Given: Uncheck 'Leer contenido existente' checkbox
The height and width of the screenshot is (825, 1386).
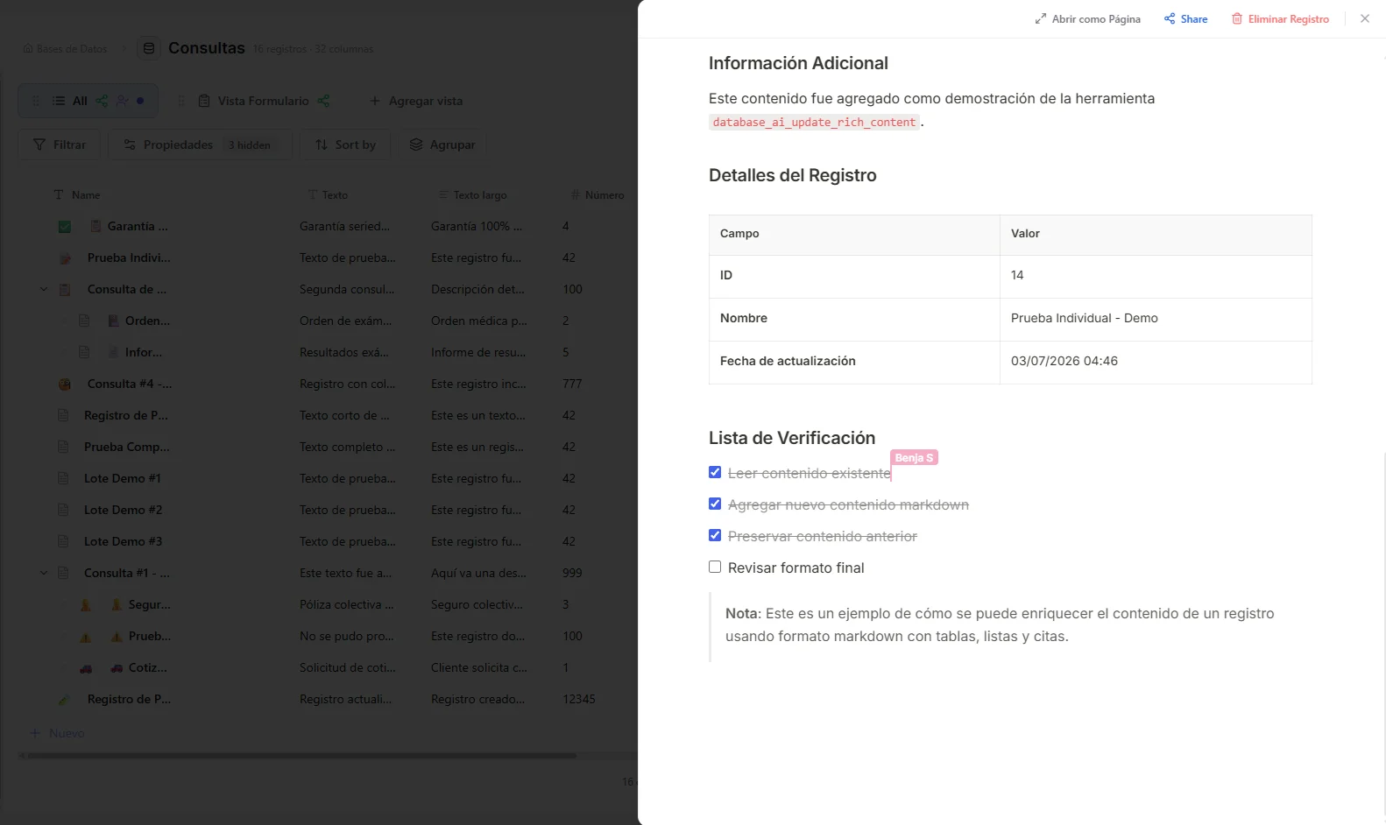Looking at the screenshot, I should pyautogui.click(x=715, y=472).
